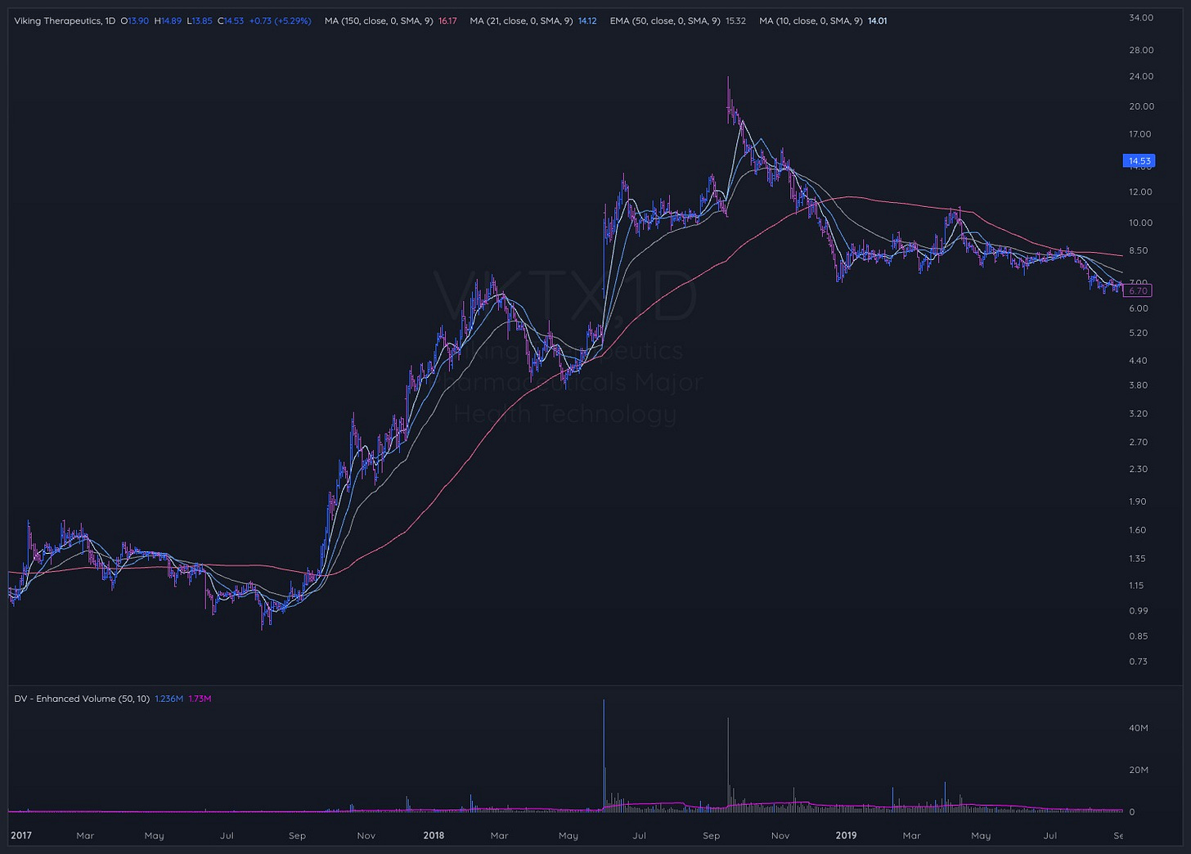Select the MA (150, close, 0, SMA, 9) legend
This screenshot has width=1191, height=854.
click(x=379, y=20)
